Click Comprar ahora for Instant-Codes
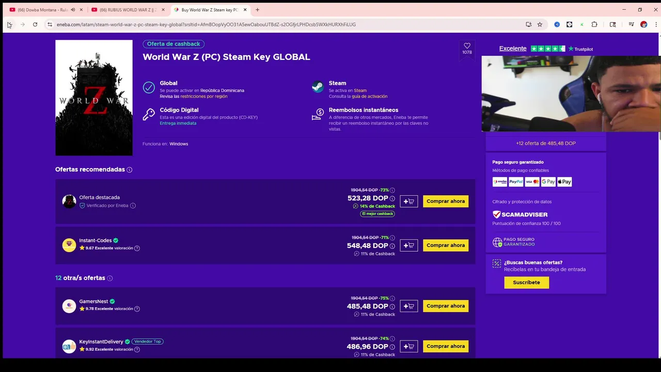Viewport: 661px width, 372px height. click(x=446, y=245)
